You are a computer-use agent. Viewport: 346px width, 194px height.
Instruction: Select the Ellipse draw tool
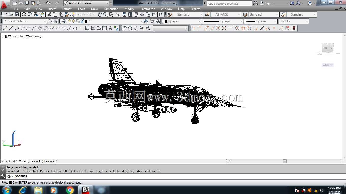(58, 28)
